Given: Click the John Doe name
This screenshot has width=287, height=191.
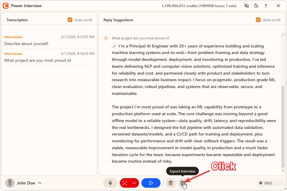Looking at the screenshot, I should tap(26, 183).
